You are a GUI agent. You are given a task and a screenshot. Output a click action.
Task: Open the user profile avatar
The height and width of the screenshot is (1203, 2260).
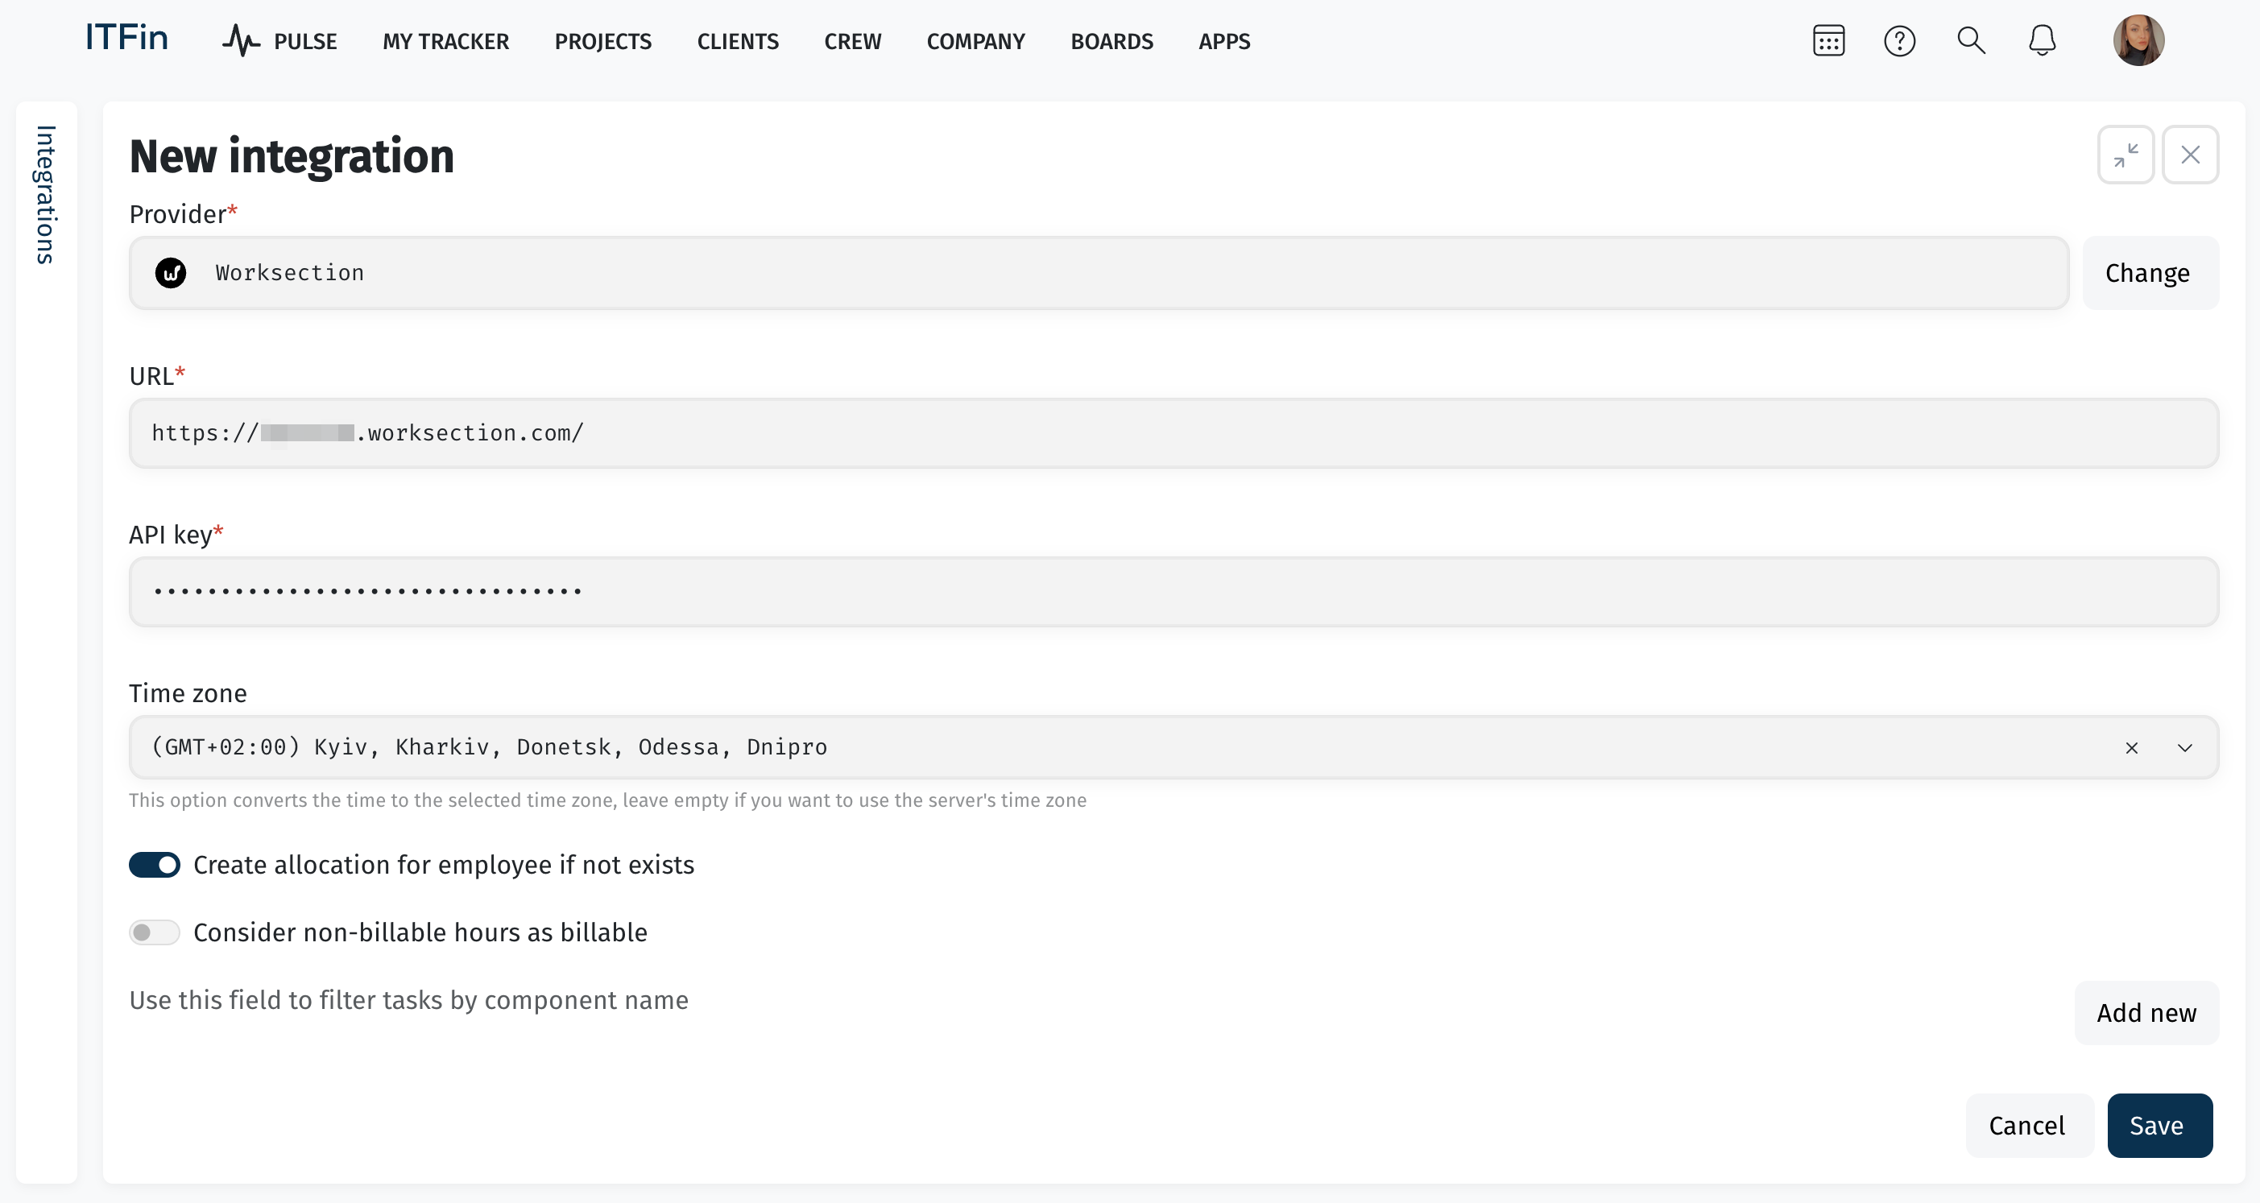click(x=2138, y=40)
